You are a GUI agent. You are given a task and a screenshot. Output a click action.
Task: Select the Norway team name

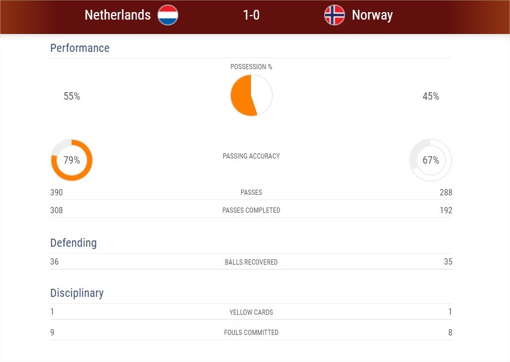click(372, 15)
